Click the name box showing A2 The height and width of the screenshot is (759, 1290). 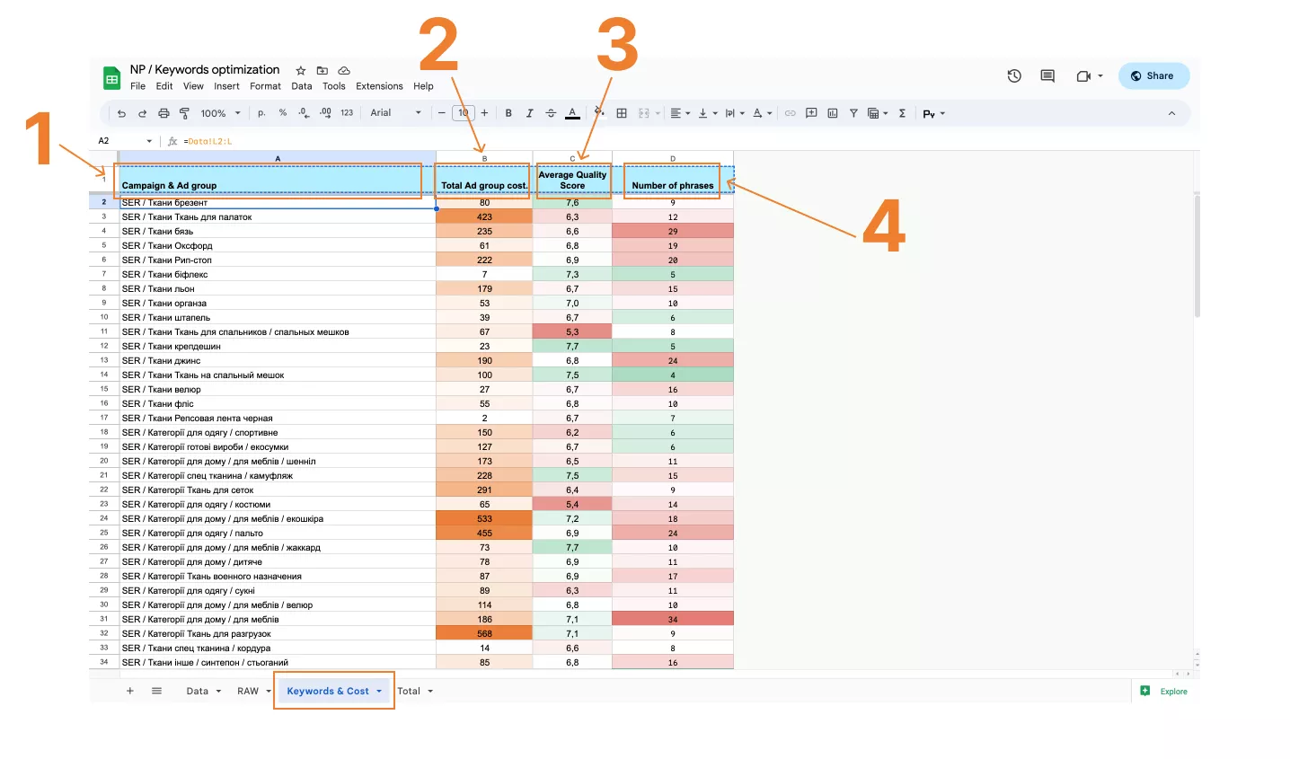(x=124, y=141)
